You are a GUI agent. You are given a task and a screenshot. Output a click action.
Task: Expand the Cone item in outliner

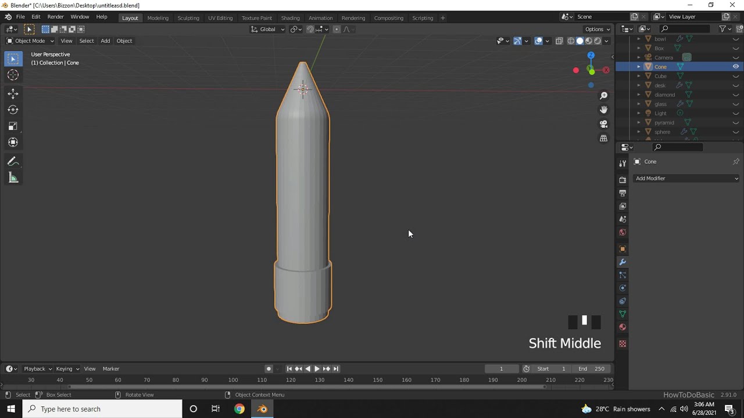pos(639,67)
